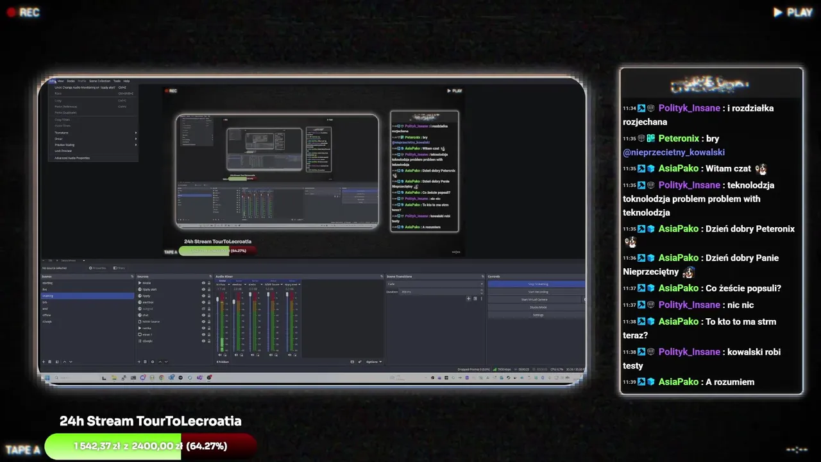Hide the chat source eye icon
This screenshot has width=821, height=462.
[203, 315]
